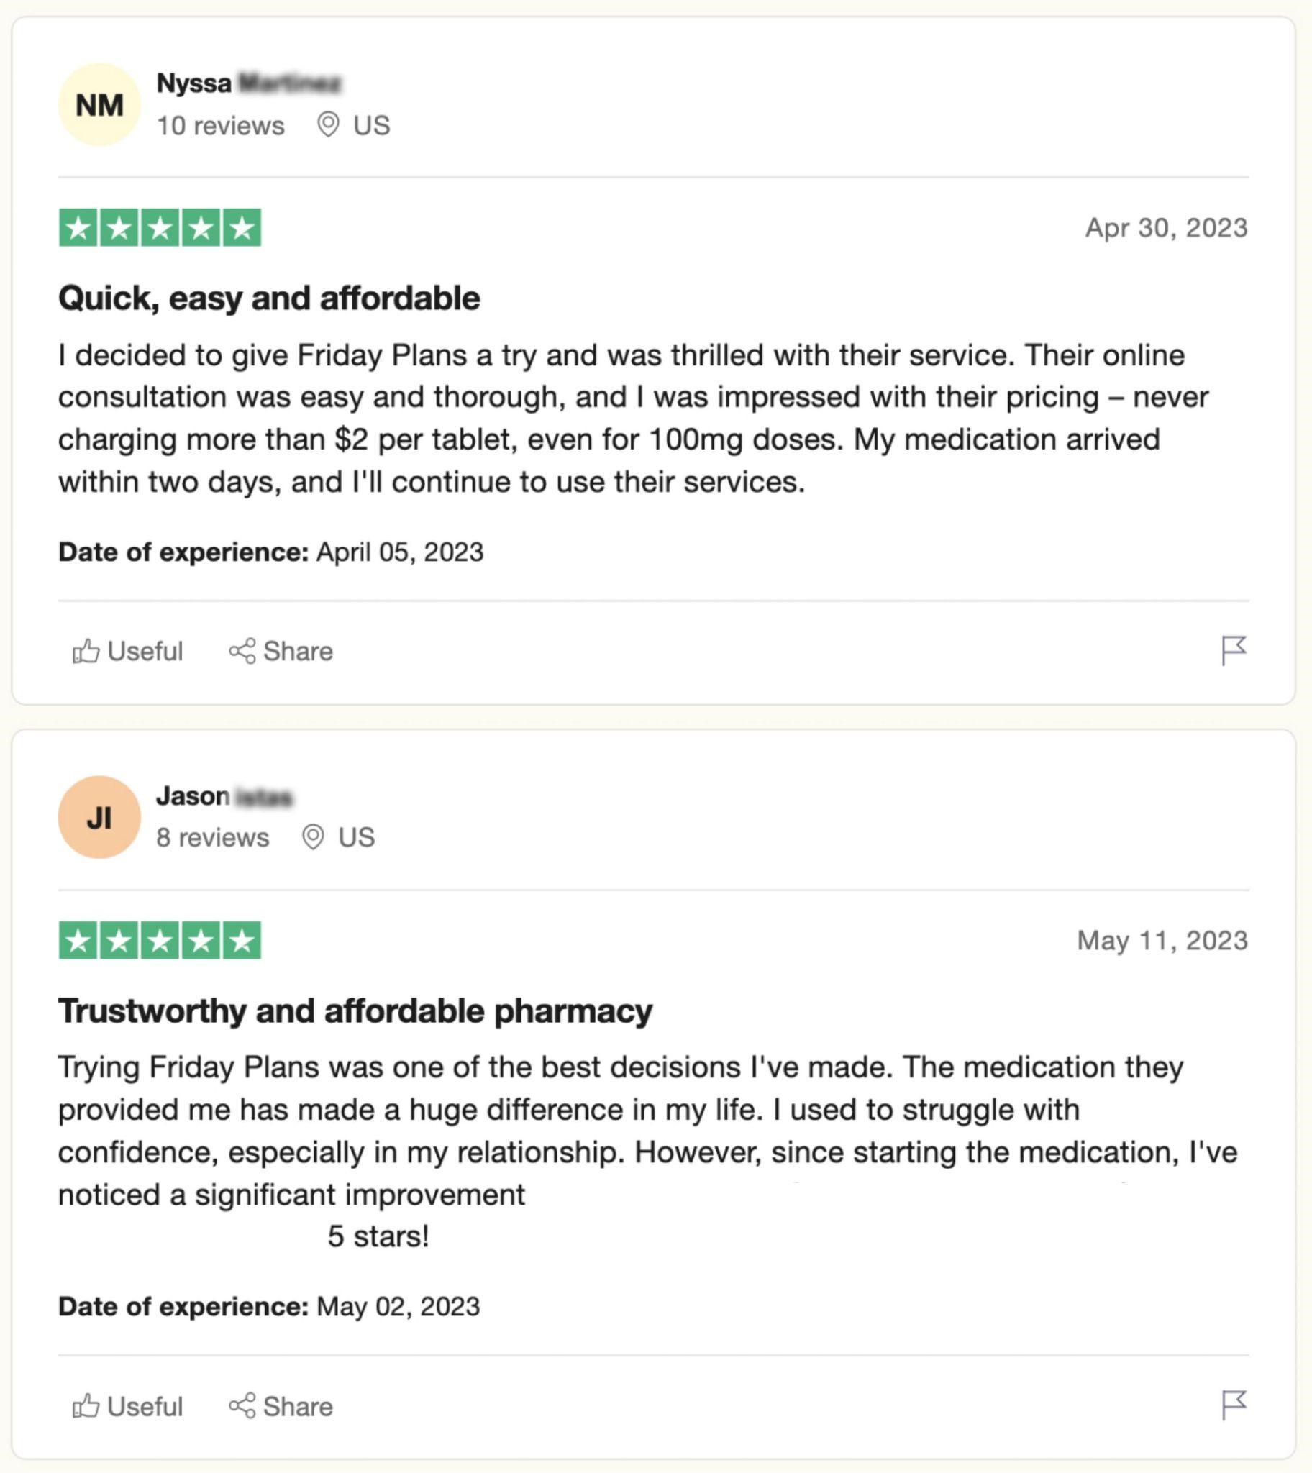Image resolution: width=1312 pixels, height=1473 pixels.
Task: Open 'Trustworthy and affordable pharmacy' review title
Action: coord(355,1011)
